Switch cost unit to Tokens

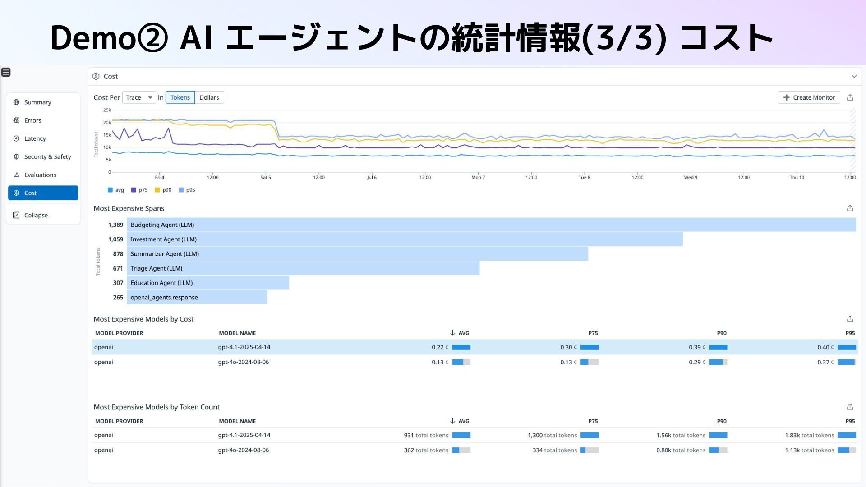180,97
